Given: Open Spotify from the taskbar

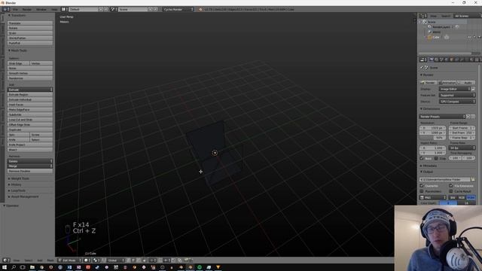Looking at the screenshot, I should (199, 267).
